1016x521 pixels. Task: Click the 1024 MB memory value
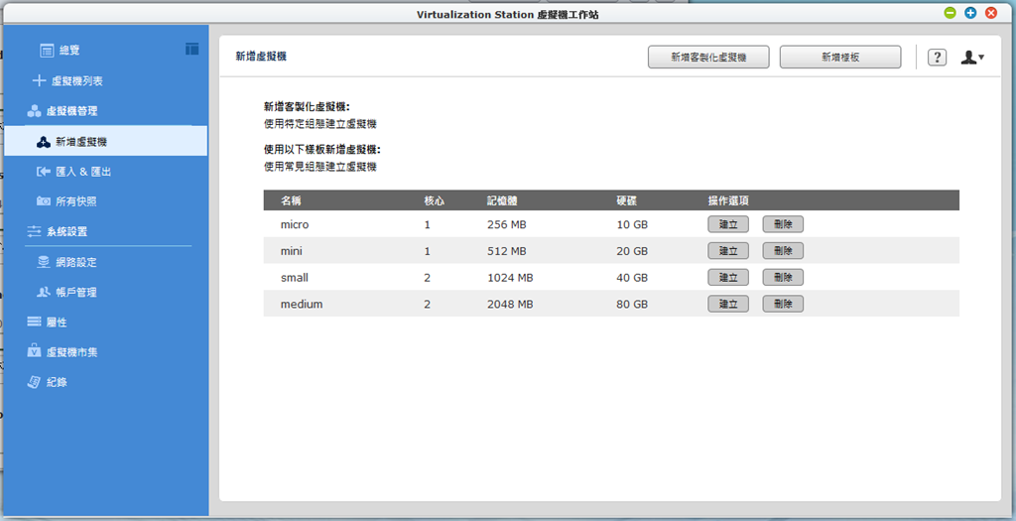(510, 277)
